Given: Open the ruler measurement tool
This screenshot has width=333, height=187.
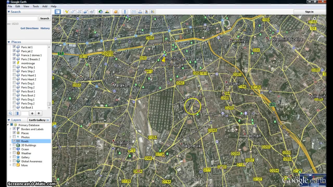Looking at the screenshot, I should [x=125, y=12].
